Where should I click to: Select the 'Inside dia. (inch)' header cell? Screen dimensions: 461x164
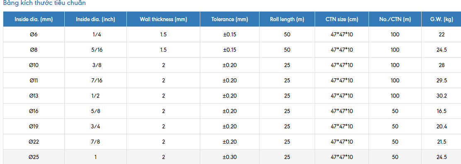(x=95, y=19)
